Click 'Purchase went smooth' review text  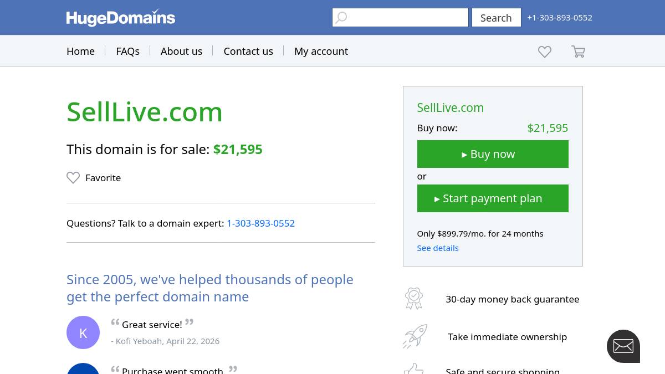pyautogui.click(x=172, y=370)
